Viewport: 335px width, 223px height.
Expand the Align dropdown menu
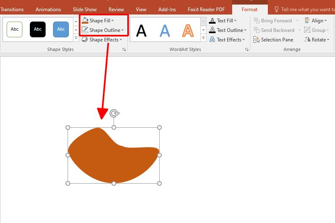click(326, 21)
